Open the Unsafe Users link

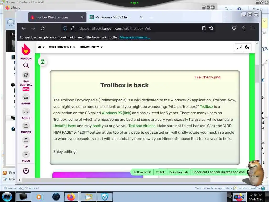[65, 126]
